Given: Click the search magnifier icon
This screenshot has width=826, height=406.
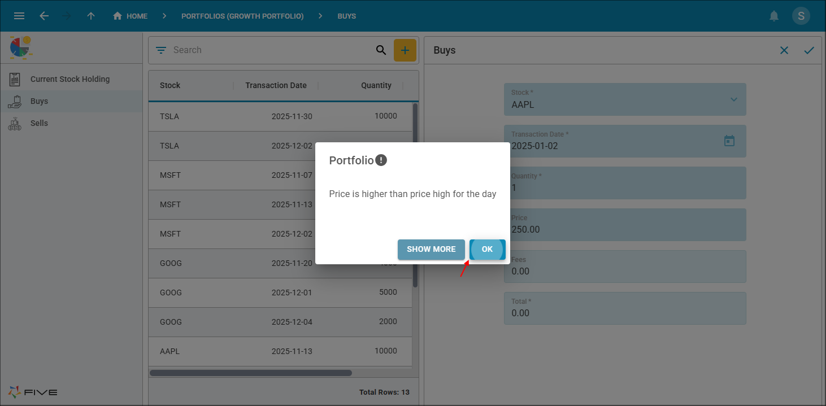Looking at the screenshot, I should click(381, 50).
